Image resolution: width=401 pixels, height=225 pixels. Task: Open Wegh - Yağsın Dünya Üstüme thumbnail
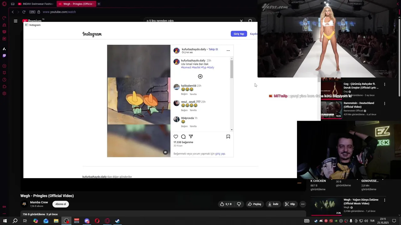tap(326, 206)
